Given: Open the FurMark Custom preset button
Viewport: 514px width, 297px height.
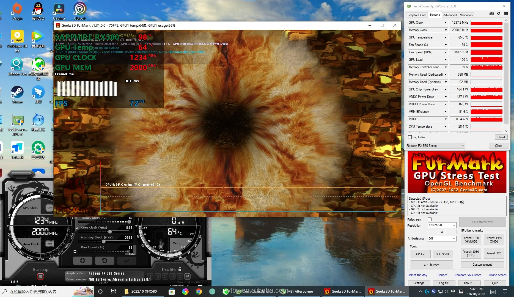Looking at the screenshot, I should pyautogui.click(x=482, y=265).
